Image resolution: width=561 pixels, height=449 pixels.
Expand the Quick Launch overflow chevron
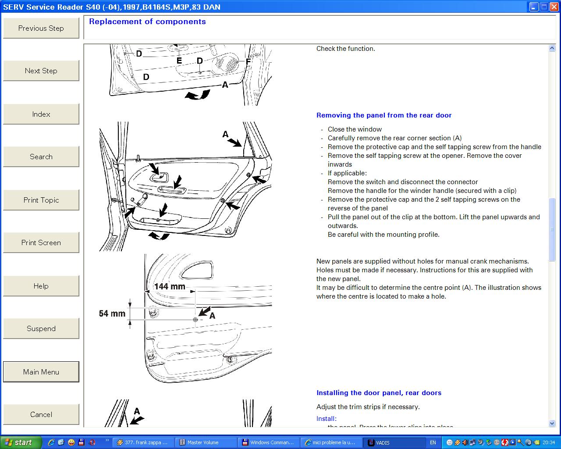tap(107, 440)
